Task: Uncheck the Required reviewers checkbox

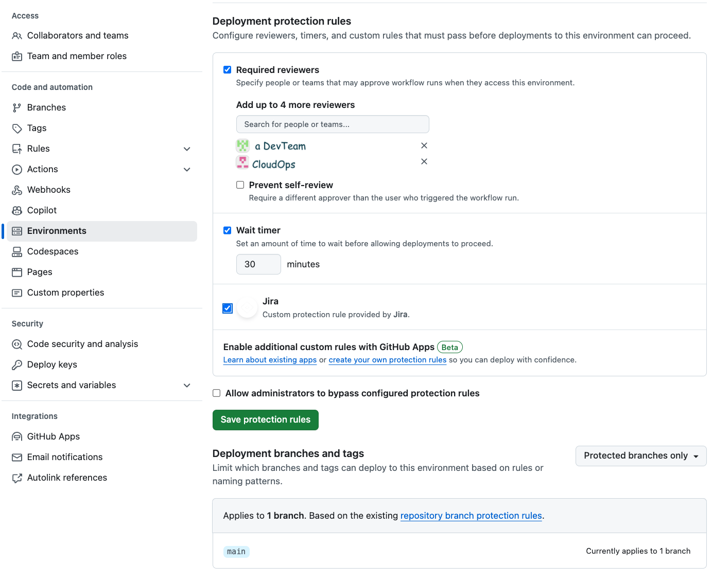Action: 227,70
